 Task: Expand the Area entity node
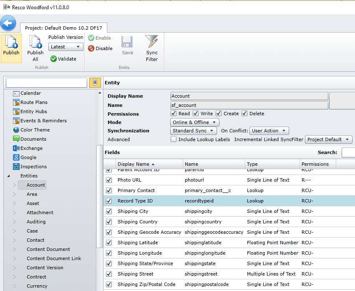tap(14, 194)
